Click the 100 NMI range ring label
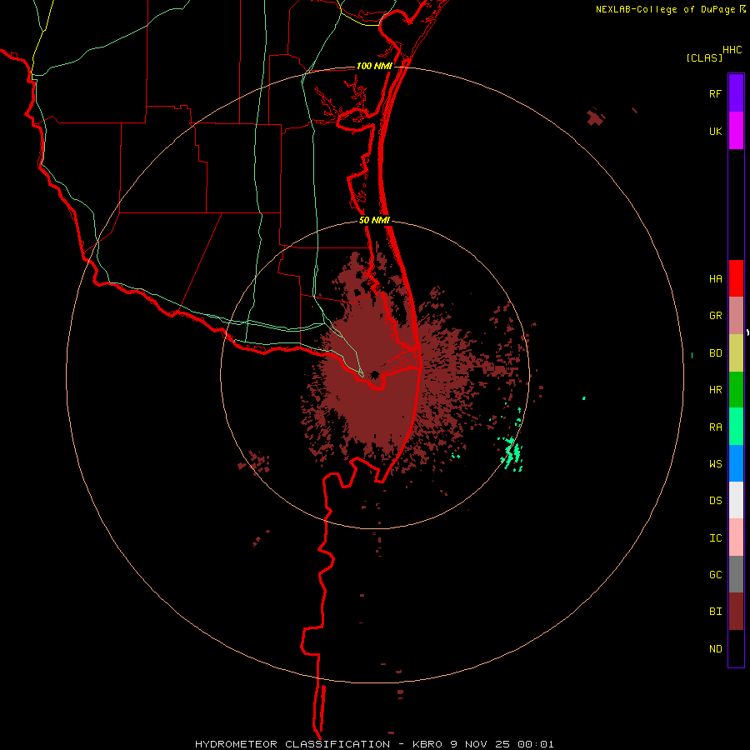 coord(374,66)
